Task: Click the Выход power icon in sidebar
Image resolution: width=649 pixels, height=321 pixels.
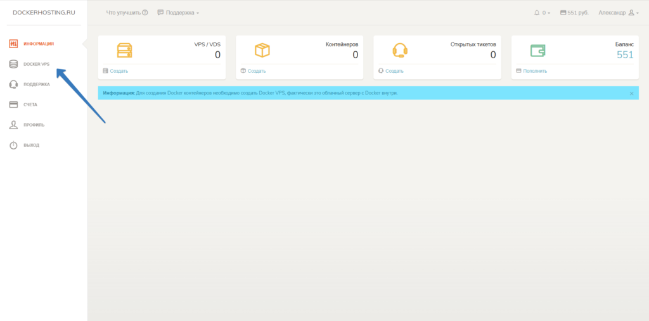Action: [13, 145]
